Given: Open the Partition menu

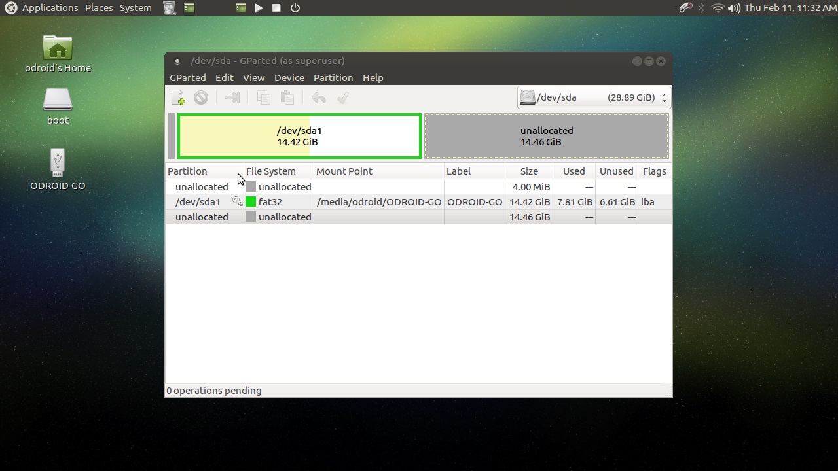Looking at the screenshot, I should (x=333, y=77).
